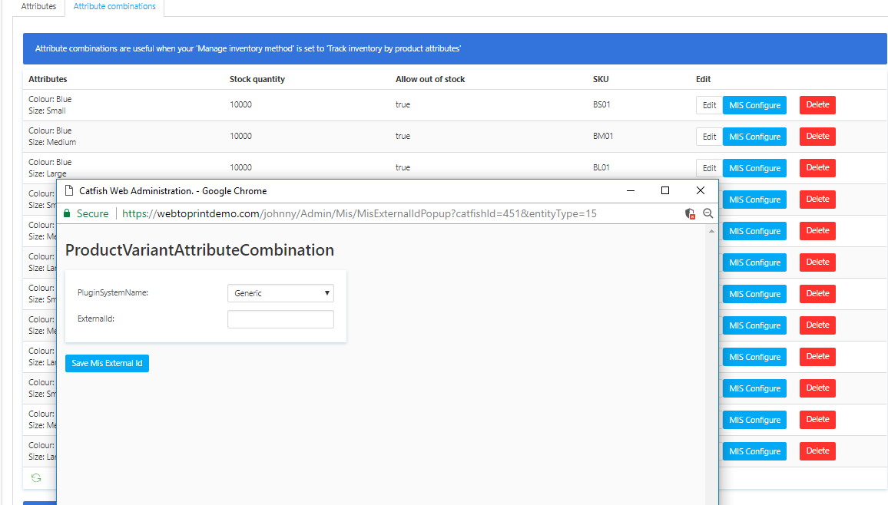Click the page document icon in popup title bar

pyautogui.click(x=68, y=190)
